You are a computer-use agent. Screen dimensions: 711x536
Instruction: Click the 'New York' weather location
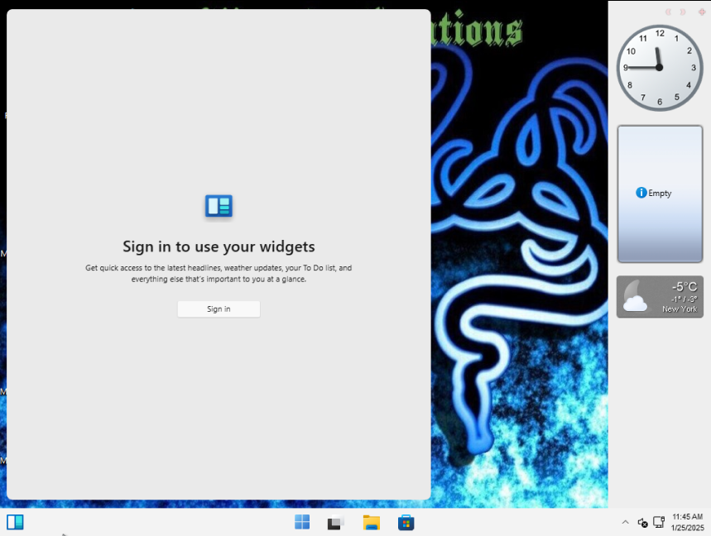point(680,309)
